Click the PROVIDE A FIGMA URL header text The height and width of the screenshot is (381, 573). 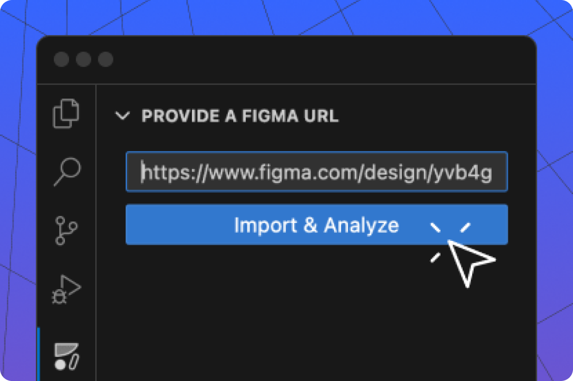point(240,116)
